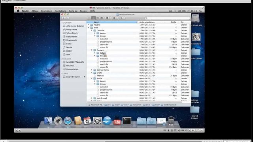Open the Fenster menu

[x=84, y=11]
